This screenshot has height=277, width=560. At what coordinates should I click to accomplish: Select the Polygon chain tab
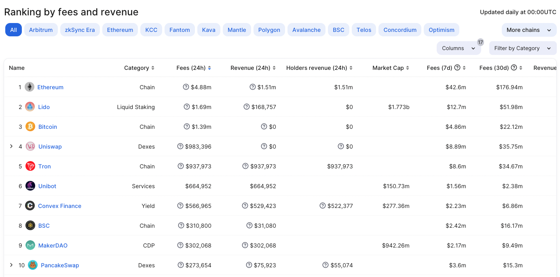tap(269, 30)
